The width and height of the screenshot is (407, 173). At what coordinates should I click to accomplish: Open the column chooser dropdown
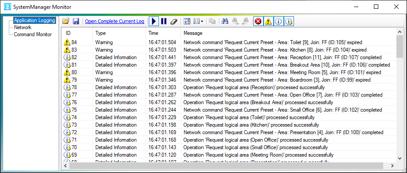198,21
